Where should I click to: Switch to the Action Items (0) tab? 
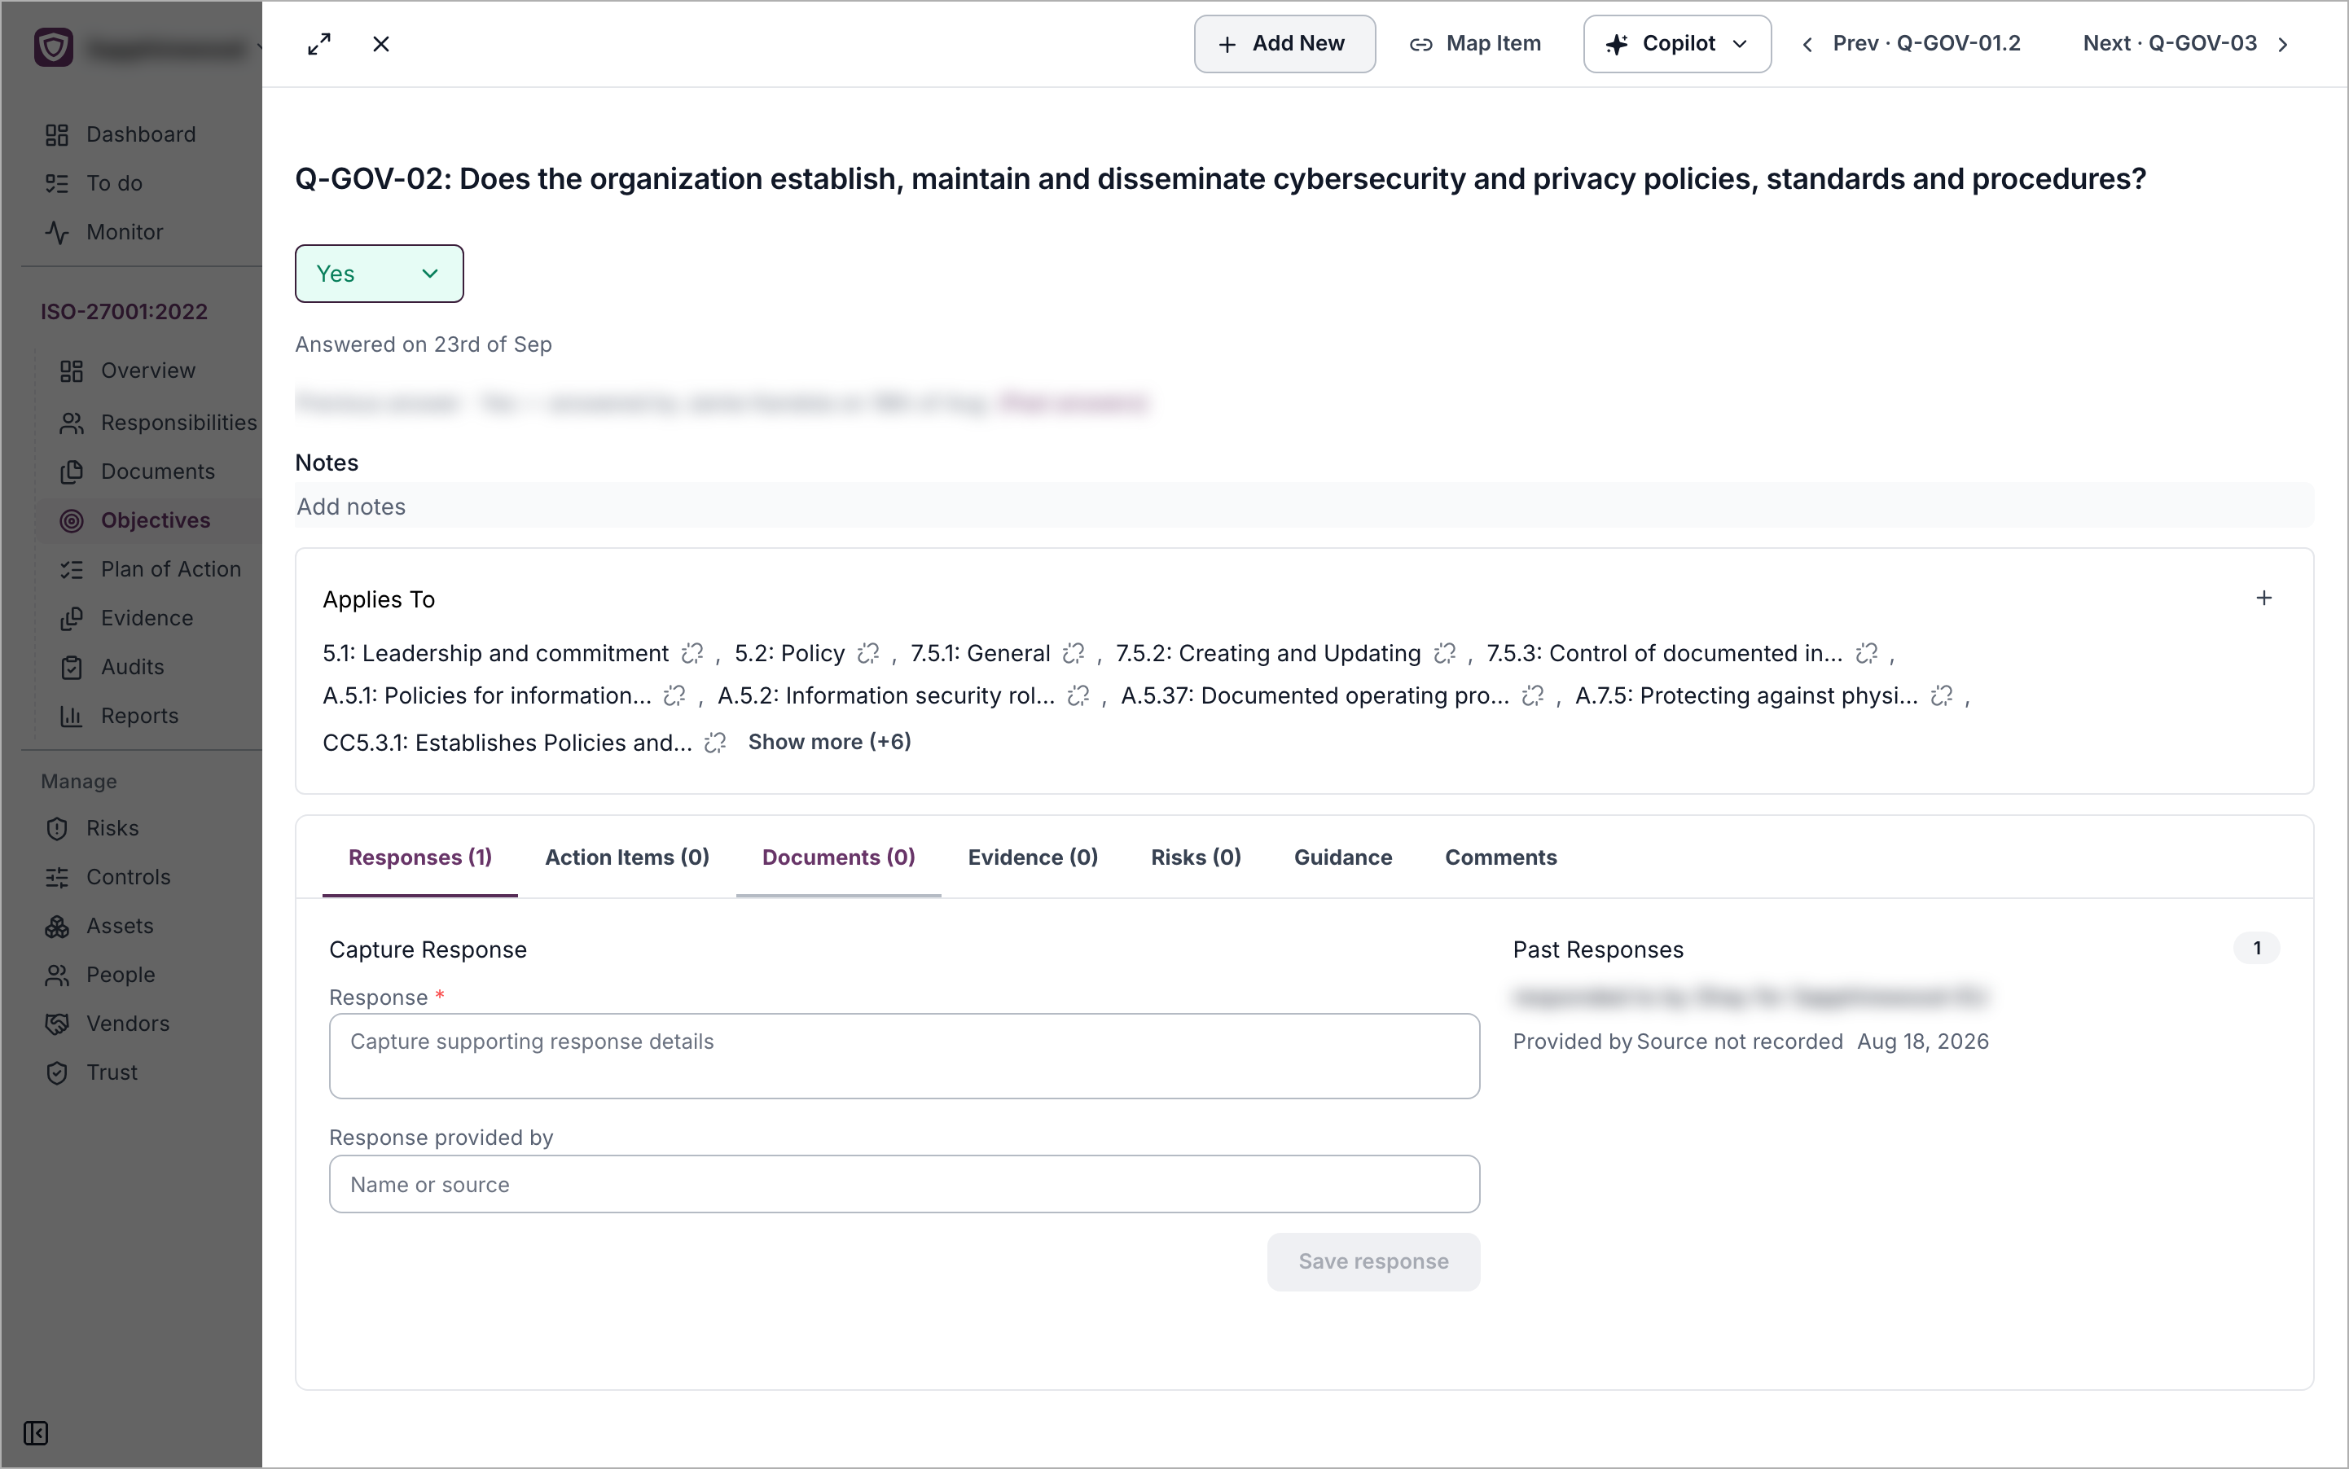627,857
